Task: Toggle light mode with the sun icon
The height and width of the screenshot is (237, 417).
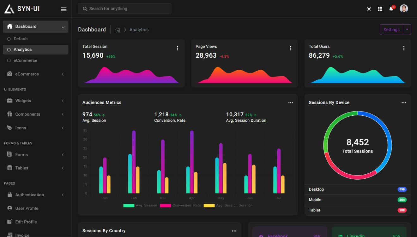Action: (369, 9)
